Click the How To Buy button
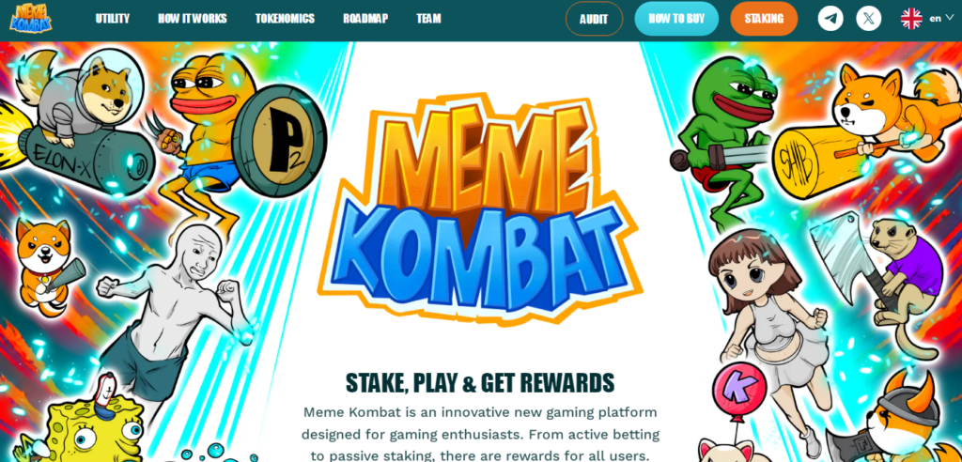Viewport: 962px width, 462px height. click(x=676, y=19)
